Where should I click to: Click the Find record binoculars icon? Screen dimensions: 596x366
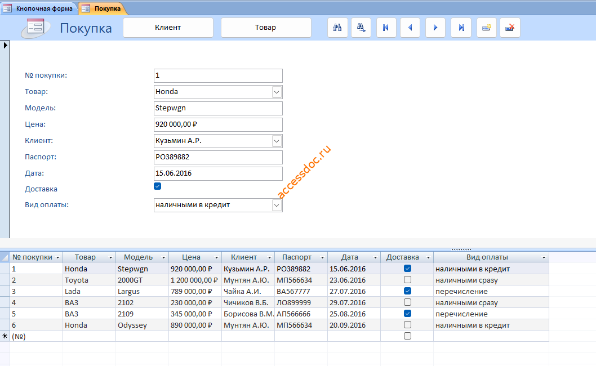click(x=337, y=28)
